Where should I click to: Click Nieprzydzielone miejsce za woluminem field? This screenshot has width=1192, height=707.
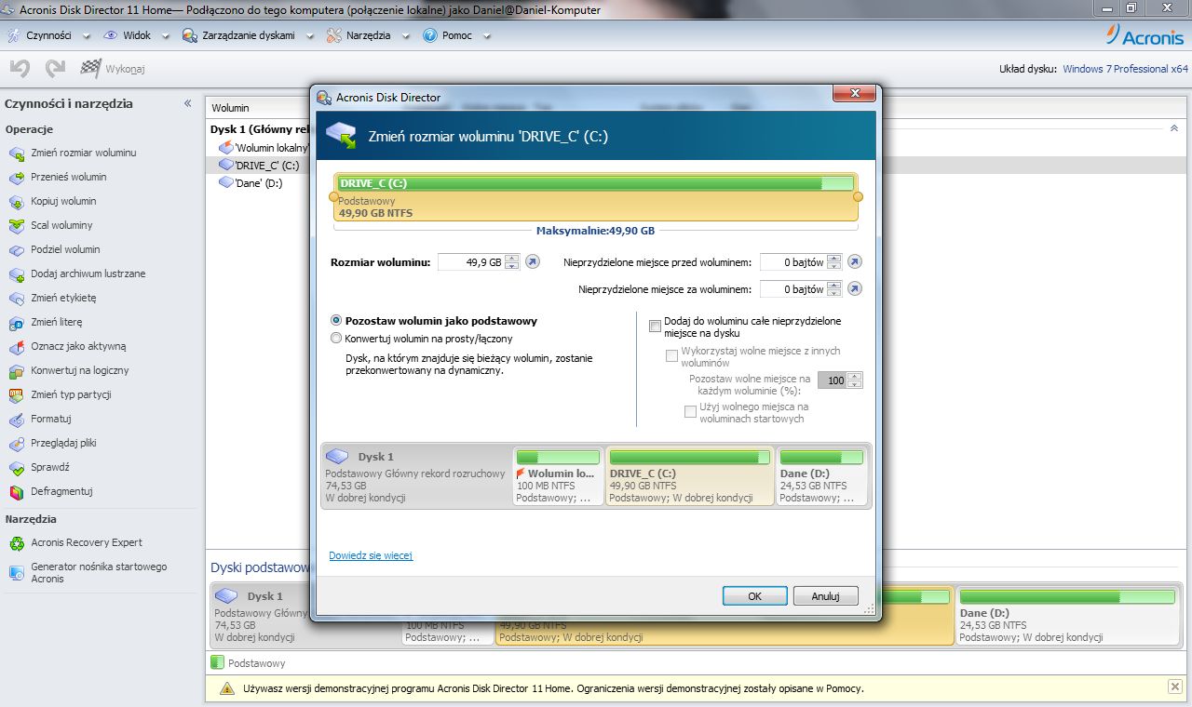coord(793,289)
